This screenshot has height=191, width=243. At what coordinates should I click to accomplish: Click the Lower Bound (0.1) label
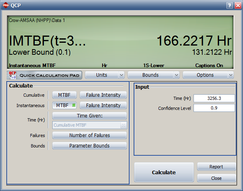point(40,52)
